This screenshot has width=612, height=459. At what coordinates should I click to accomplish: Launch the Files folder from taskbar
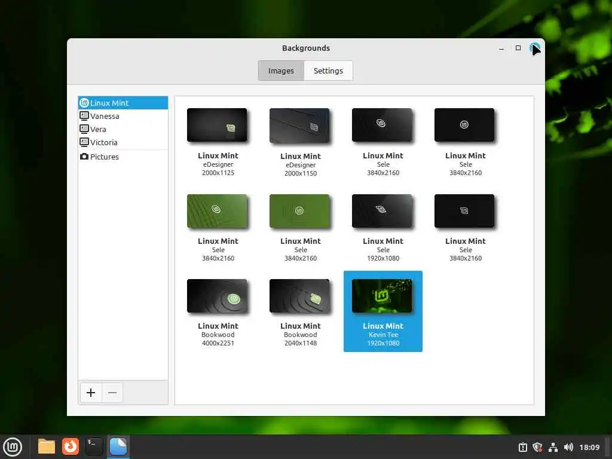click(47, 447)
